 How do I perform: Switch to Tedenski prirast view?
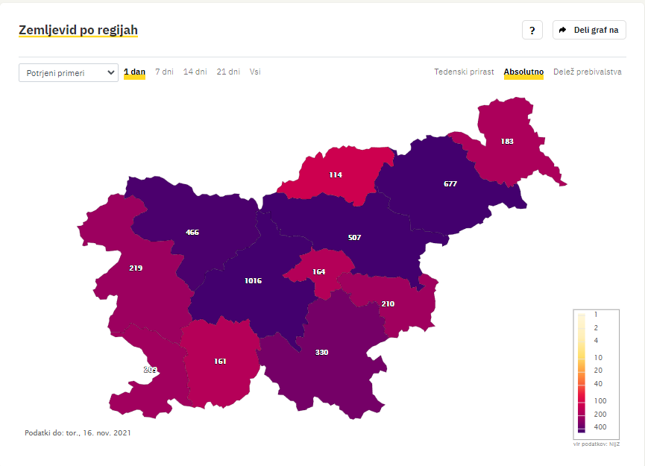click(464, 72)
